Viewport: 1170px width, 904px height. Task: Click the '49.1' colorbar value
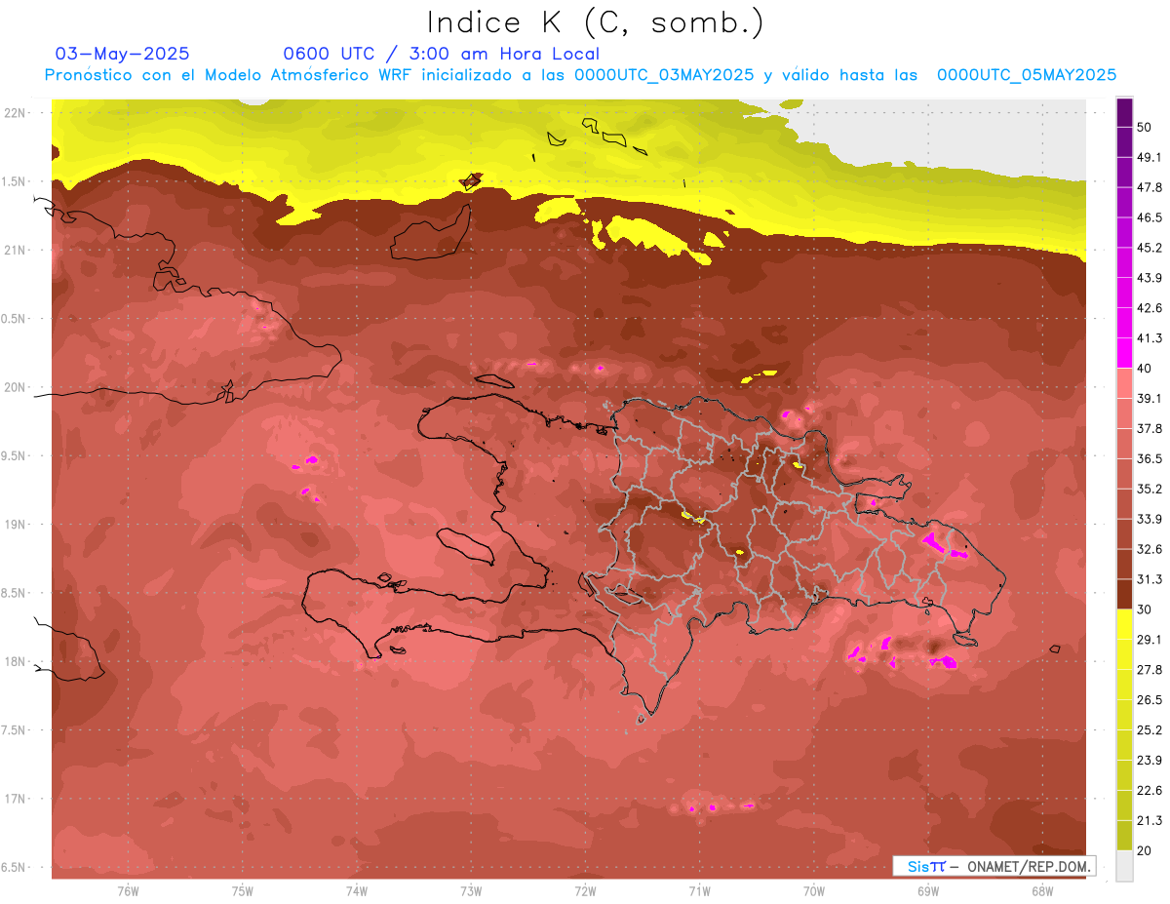click(x=1150, y=157)
